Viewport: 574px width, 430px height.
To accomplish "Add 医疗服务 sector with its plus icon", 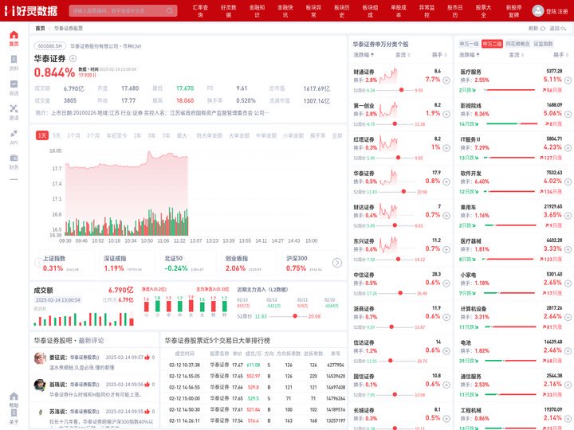I will [x=568, y=80].
